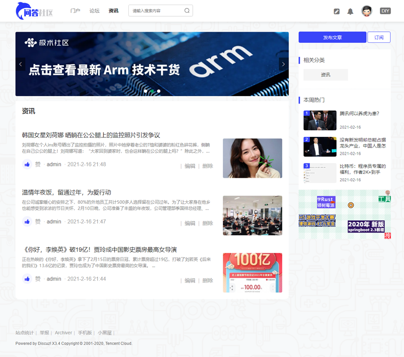Click the 2020年 新版 springboot ad
404x357 pixels.
366,226
